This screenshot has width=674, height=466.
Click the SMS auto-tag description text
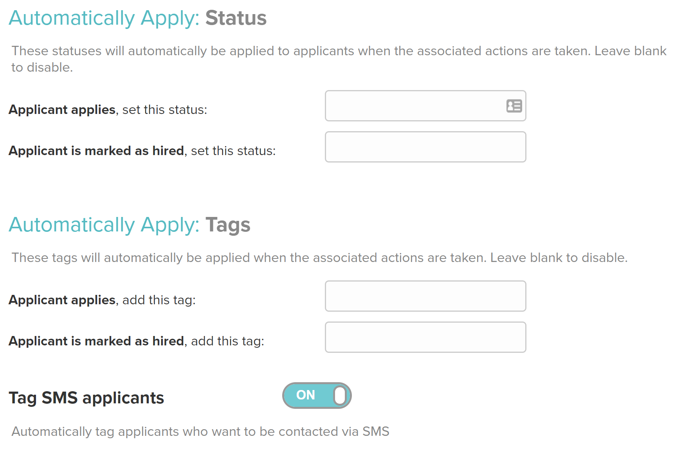[x=200, y=432]
